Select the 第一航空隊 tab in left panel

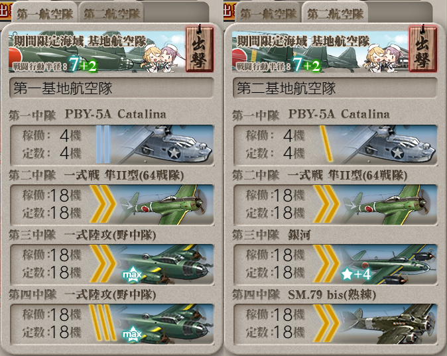44,13
